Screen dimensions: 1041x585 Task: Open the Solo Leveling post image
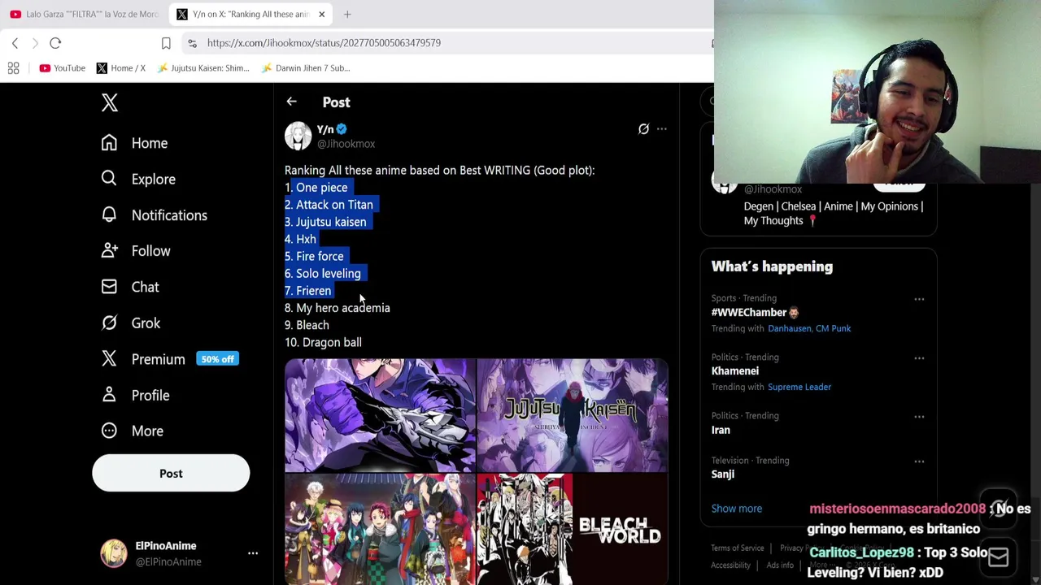380,414
